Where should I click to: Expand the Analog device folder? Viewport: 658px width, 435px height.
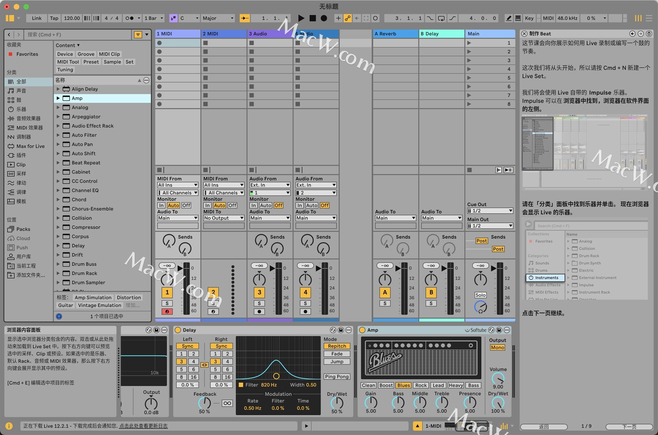coord(58,107)
